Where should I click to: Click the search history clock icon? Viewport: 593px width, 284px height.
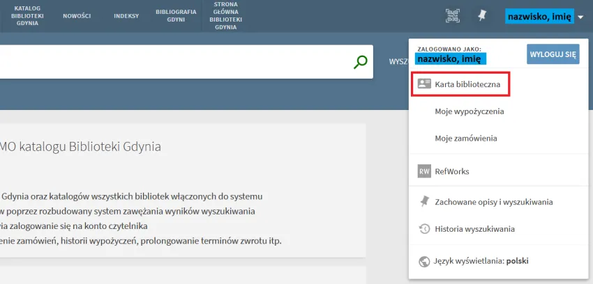[x=424, y=229]
